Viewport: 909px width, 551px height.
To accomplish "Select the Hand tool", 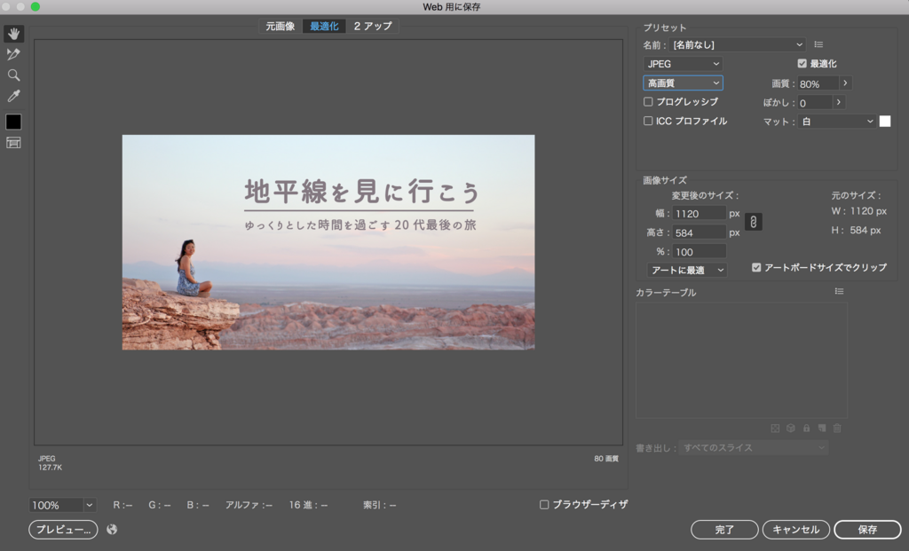I will pyautogui.click(x=13, y=34).
